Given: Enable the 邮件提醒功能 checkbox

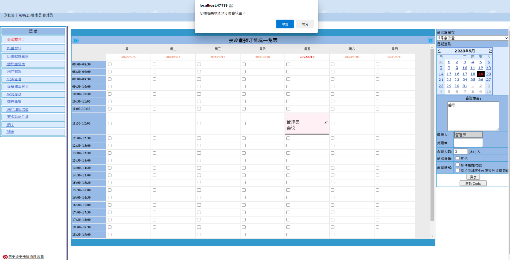Looking at the screenshot, I should pyautogui.click(x=458, y=165).
